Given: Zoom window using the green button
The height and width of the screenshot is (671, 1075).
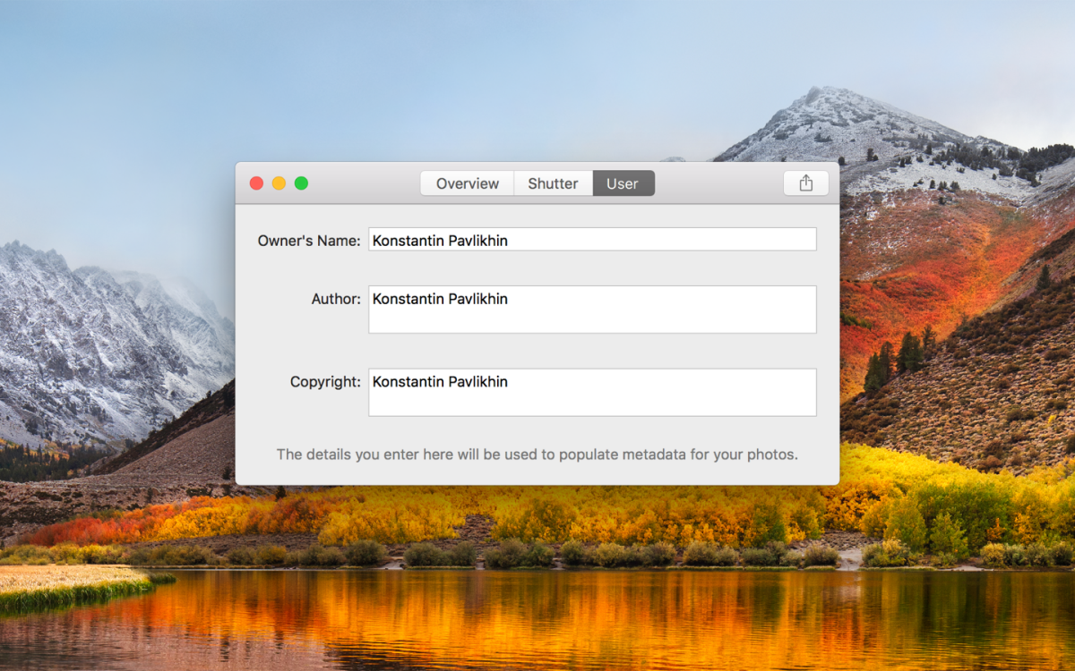Looking at the screenshot, I should [301, 183].
